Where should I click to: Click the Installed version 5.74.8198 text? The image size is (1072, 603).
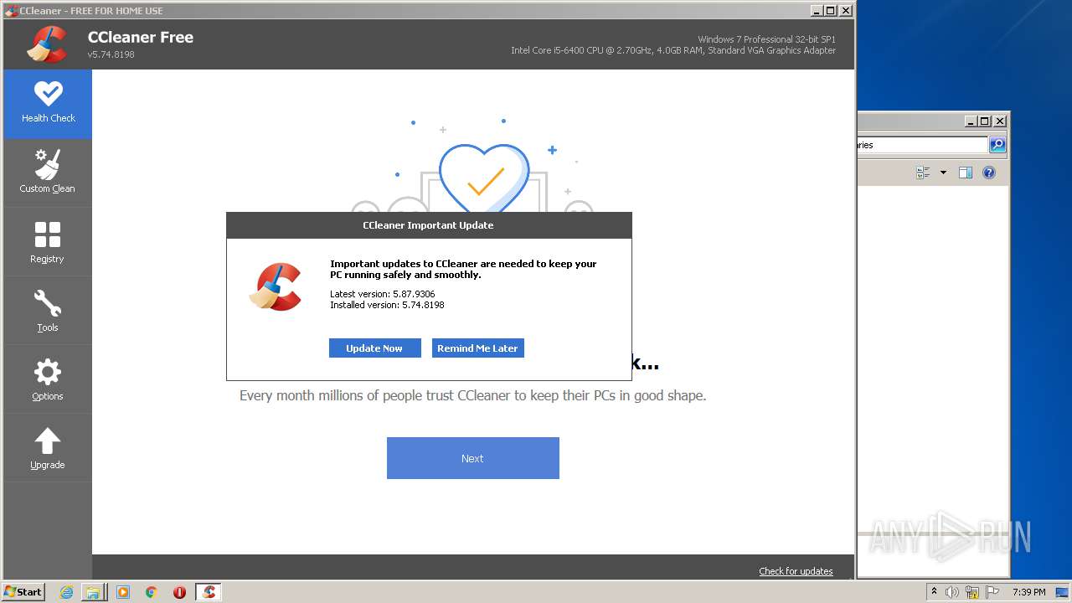click(387, 305)
